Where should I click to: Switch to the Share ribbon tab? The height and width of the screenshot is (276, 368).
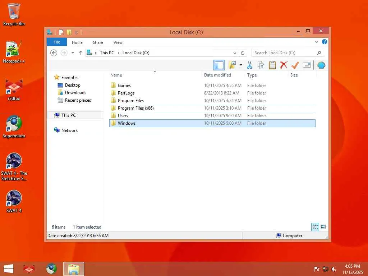[x=98, y=42]
